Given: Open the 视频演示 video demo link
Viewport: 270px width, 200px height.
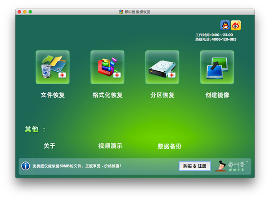Looking at the screenshot, I should [x=110, y=146].
